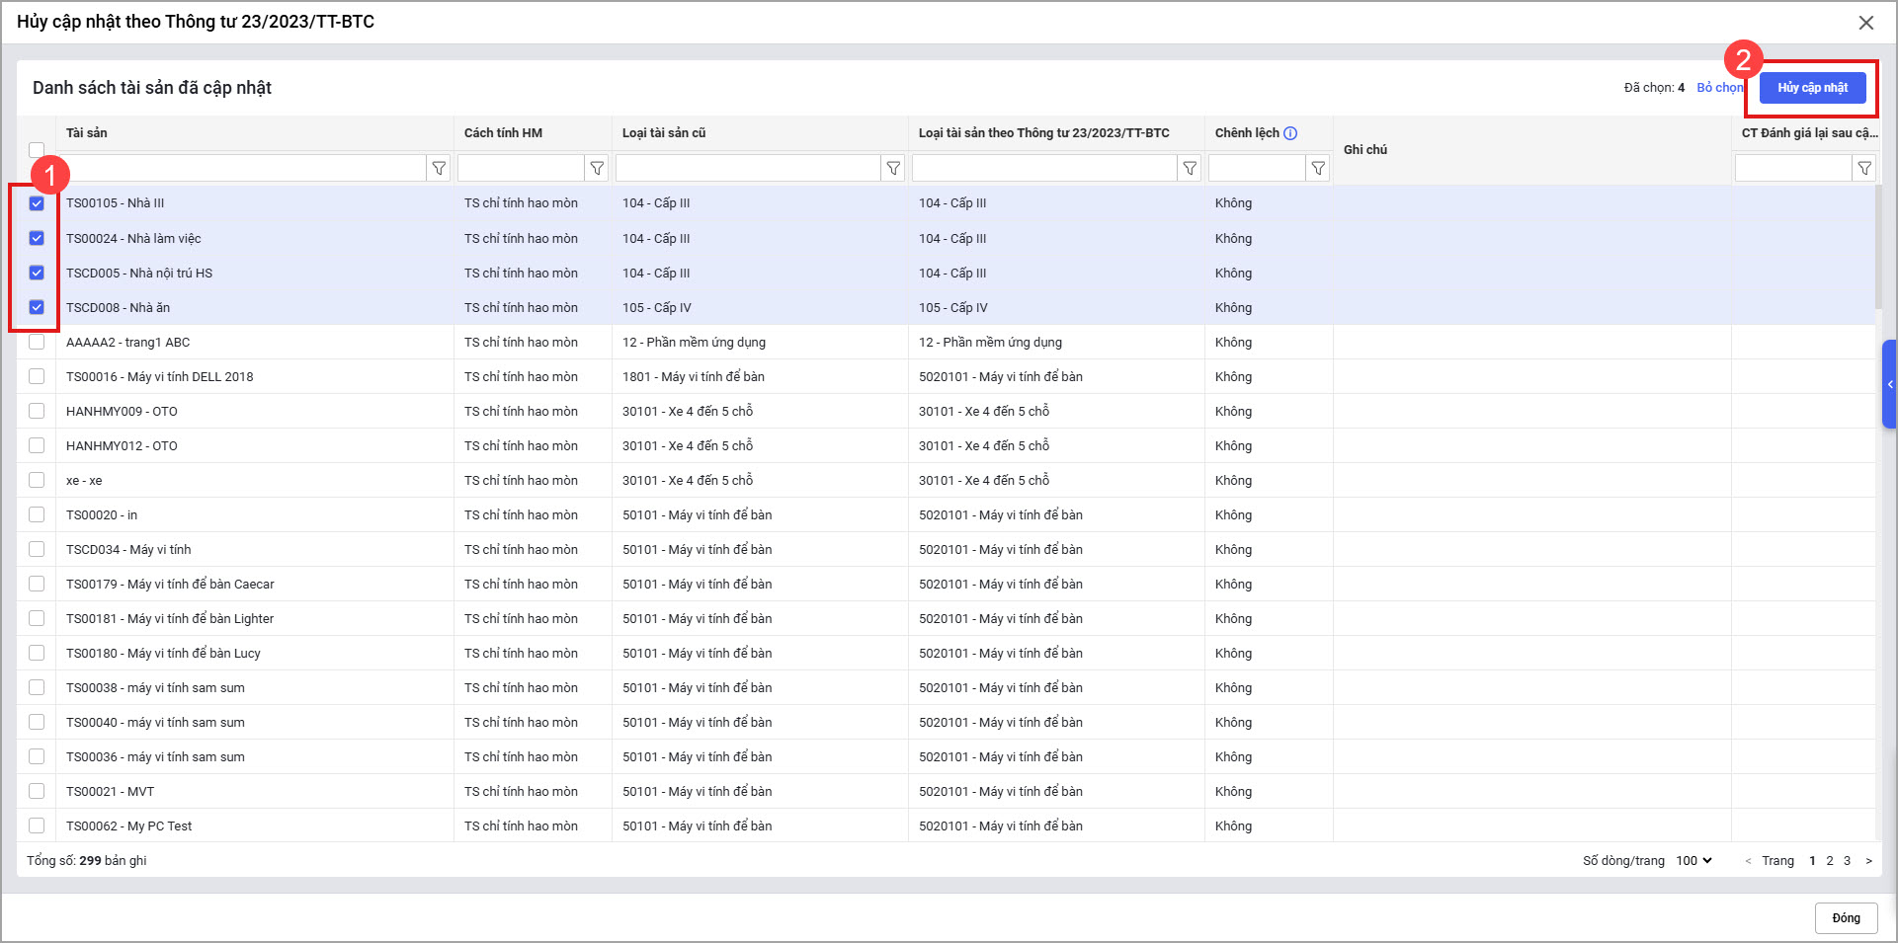This screenshot has width=1898, height=943.
Task: Click the Hủy cập nhật button
Action: [x=1812, y=88]
